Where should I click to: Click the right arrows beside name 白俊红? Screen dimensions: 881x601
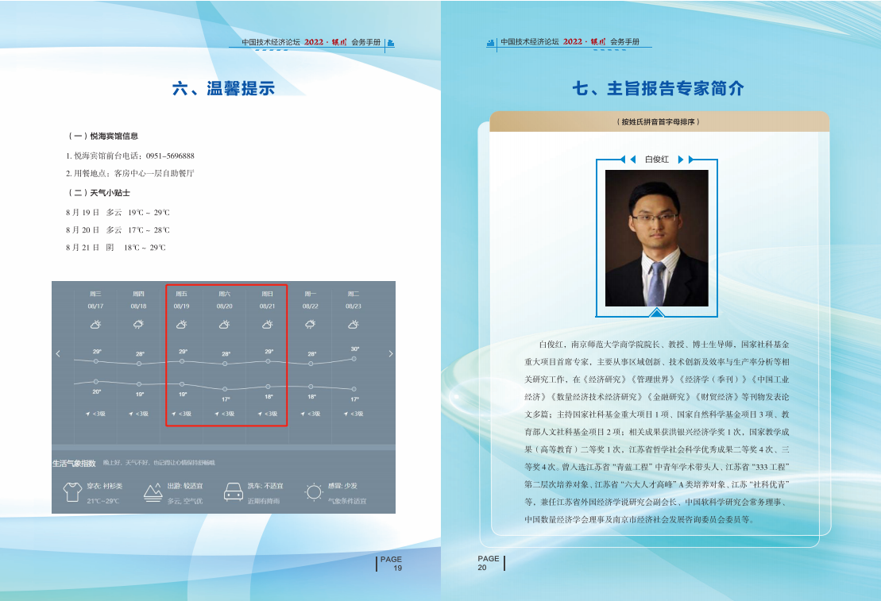[x=686, y=160]
